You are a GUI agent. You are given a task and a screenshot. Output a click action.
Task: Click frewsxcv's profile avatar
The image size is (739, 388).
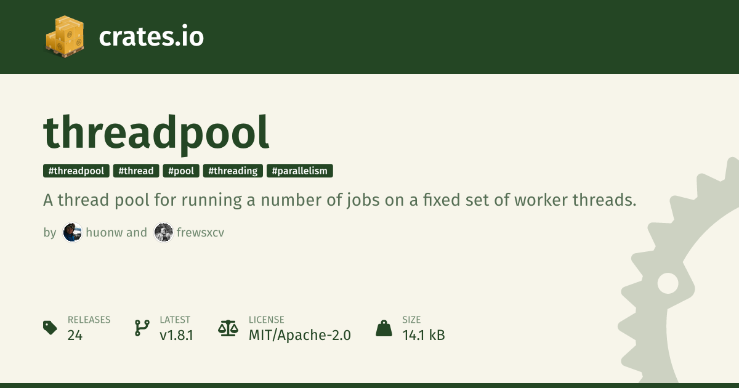[163, 232]
